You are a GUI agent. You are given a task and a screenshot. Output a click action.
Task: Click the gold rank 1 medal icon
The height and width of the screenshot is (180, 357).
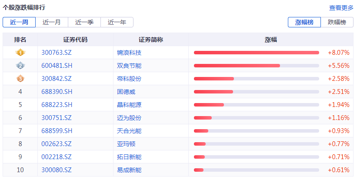[x=20, y=53]
